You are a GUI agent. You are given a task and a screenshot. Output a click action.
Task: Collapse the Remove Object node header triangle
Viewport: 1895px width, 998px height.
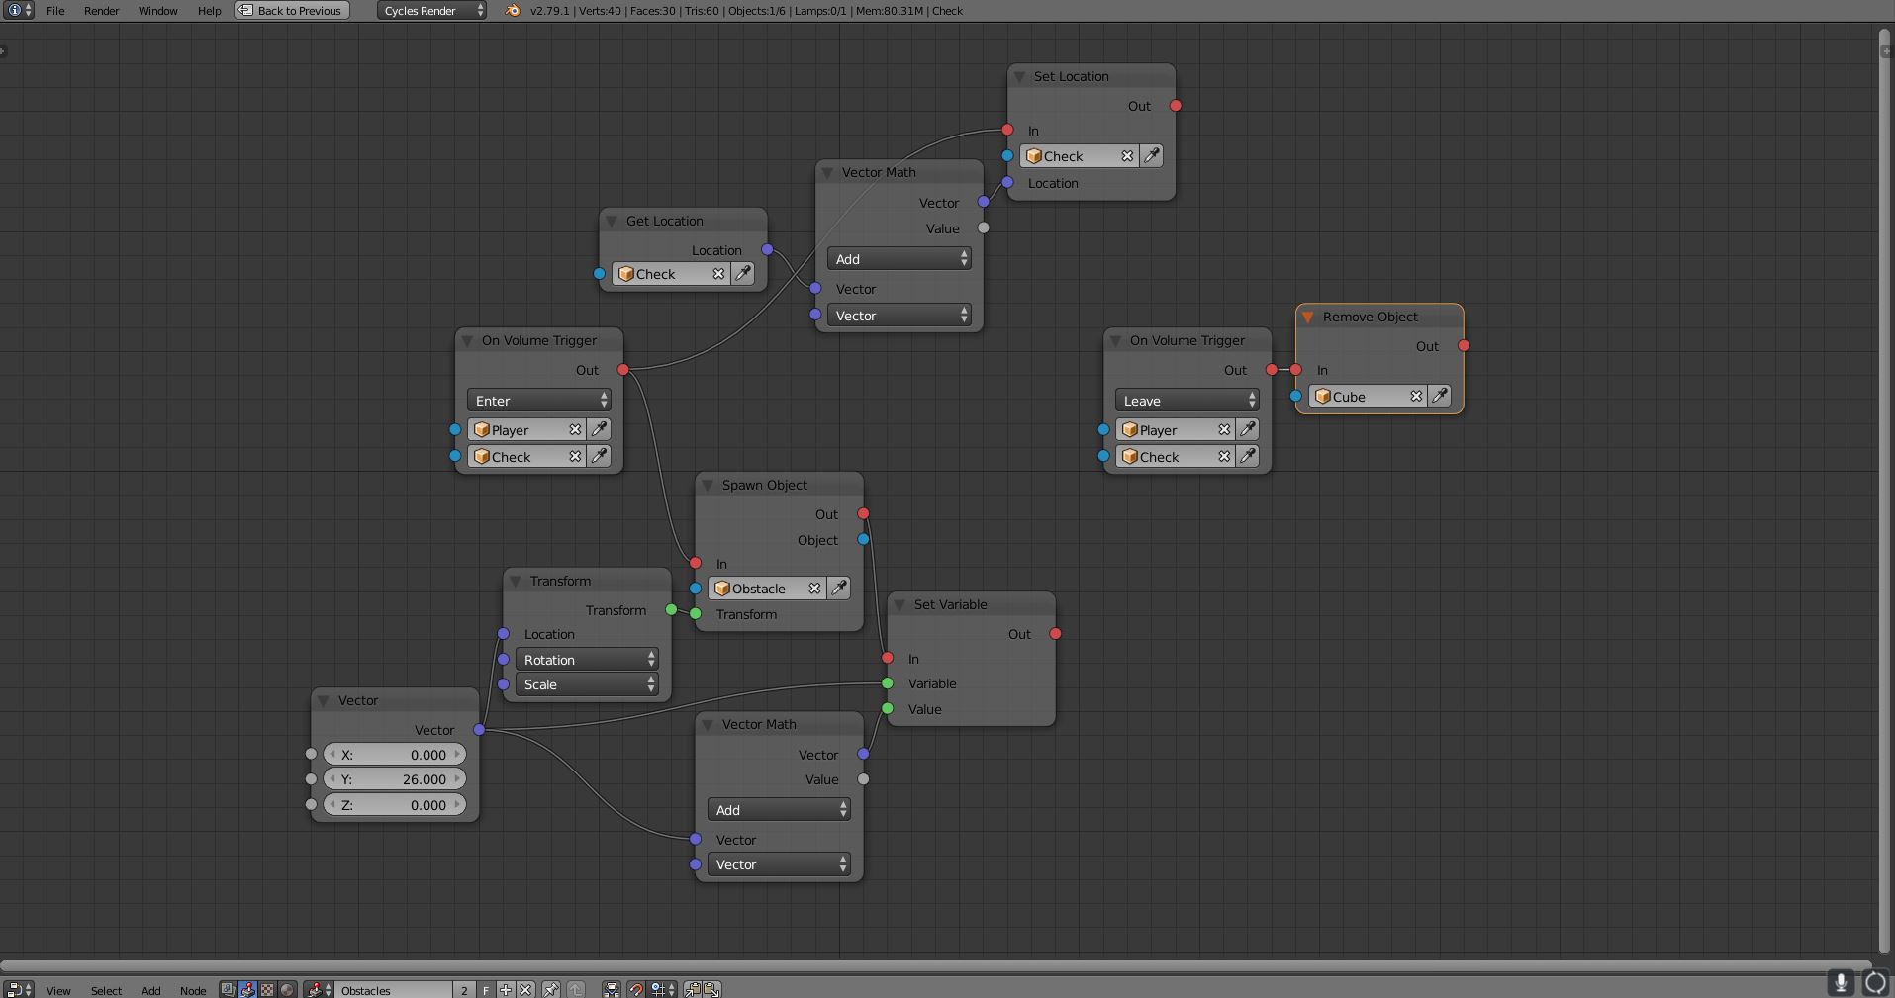[x=1308, y=317]
